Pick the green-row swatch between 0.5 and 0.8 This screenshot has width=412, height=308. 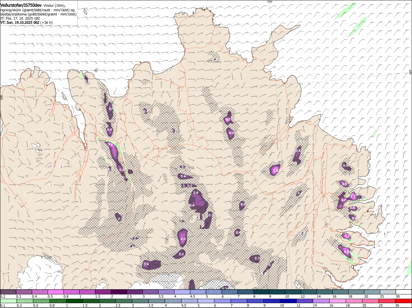point(42,301)
